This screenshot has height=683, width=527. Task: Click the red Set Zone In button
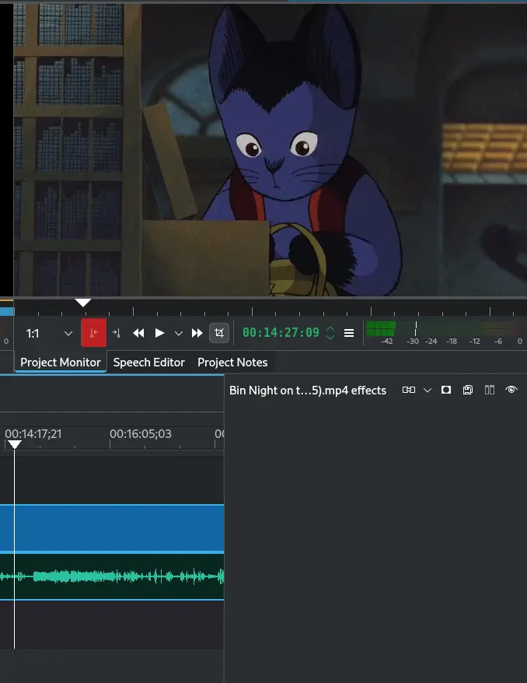[93, 333]
